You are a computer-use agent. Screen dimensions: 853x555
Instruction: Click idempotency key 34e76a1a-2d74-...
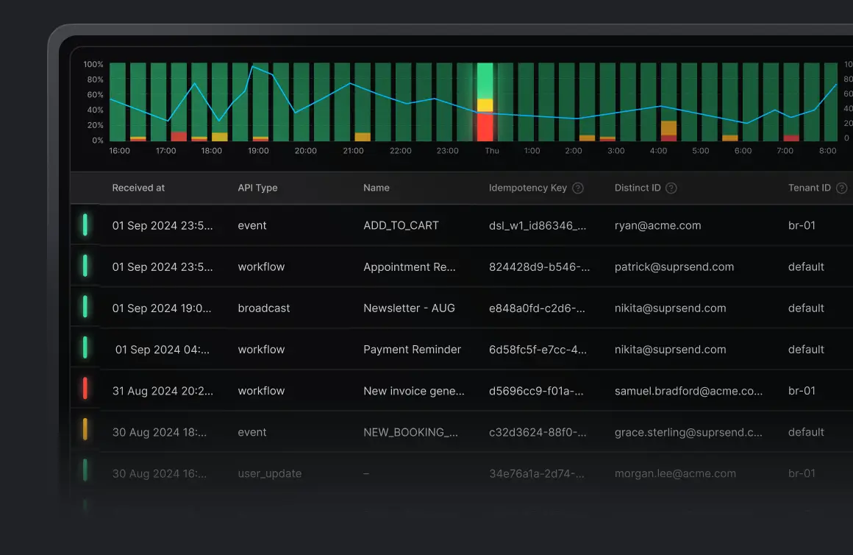pyautogui.click(x=536, y=474)
